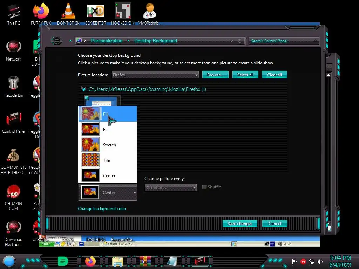The image size is (359, 269).
Task: Open the Picture position dropdown showing Center
Action: pos(108,192)
